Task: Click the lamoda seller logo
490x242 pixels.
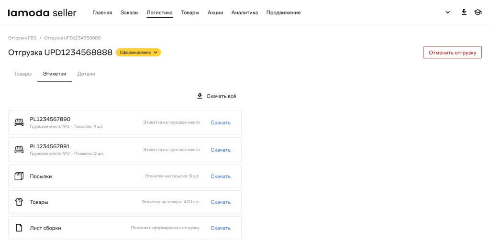Action: [42, 13]
